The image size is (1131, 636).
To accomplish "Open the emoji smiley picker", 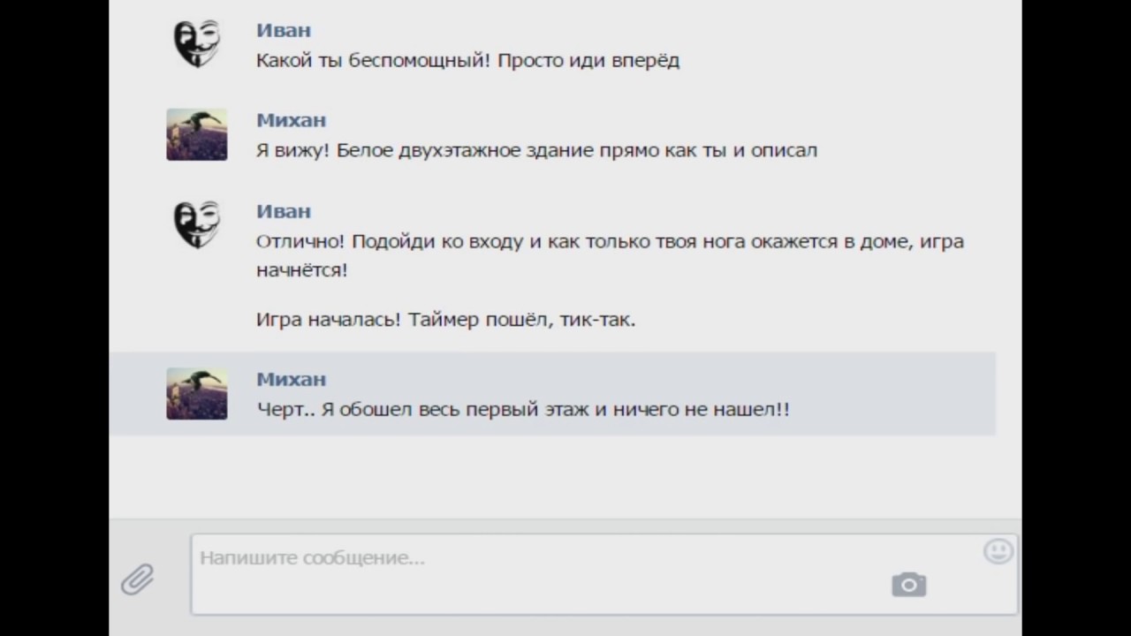I will (x=998, y=552).
